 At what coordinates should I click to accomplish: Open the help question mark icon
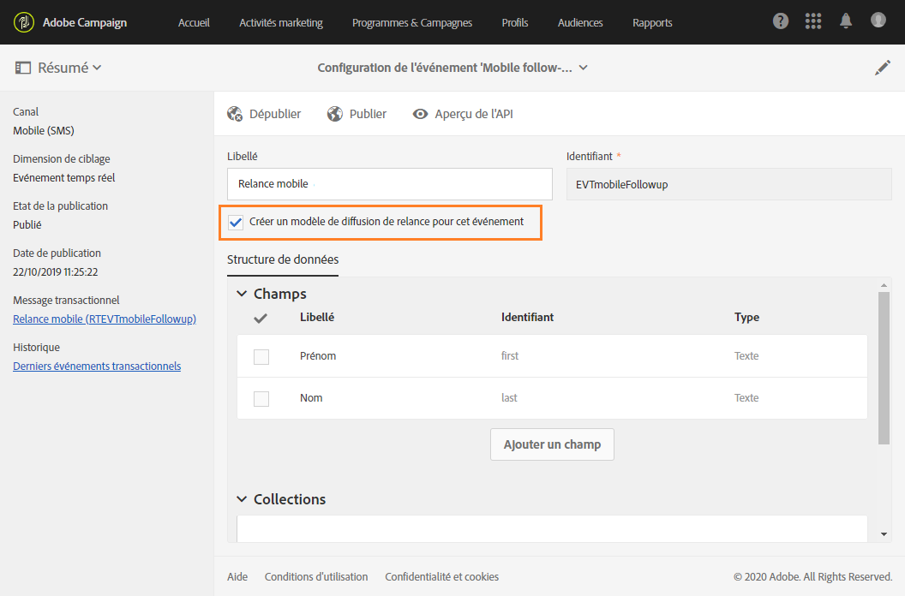point(780,21)
